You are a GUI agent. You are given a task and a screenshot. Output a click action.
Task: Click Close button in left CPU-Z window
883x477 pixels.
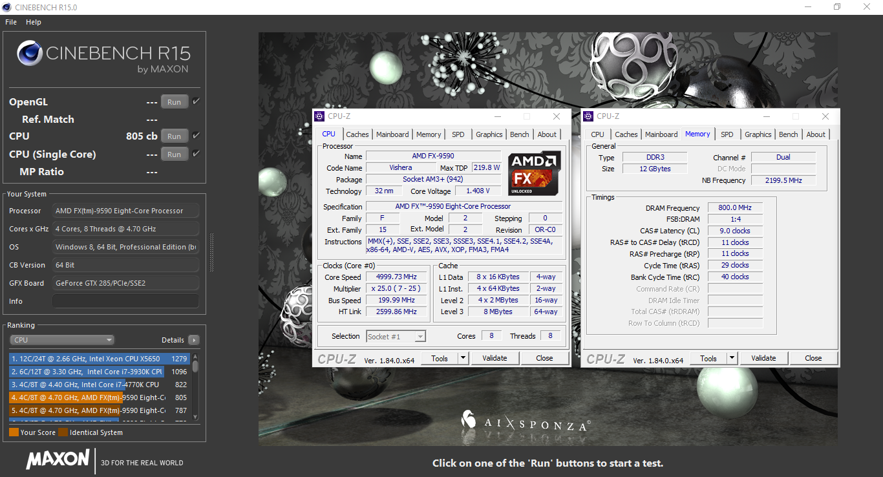[x=544, y=358]
